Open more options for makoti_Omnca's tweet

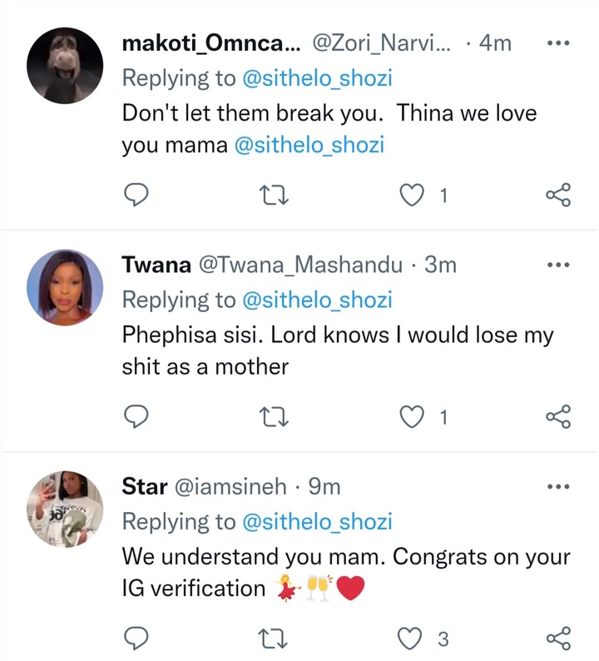point(558,43)
